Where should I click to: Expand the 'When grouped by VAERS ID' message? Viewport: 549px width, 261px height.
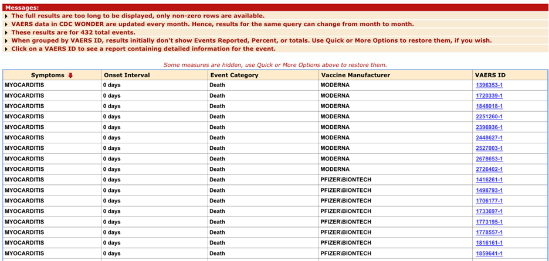pos(6,41)
